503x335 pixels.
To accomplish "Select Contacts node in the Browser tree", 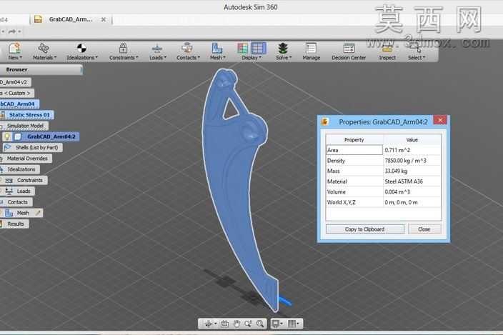I will (17, 202).
